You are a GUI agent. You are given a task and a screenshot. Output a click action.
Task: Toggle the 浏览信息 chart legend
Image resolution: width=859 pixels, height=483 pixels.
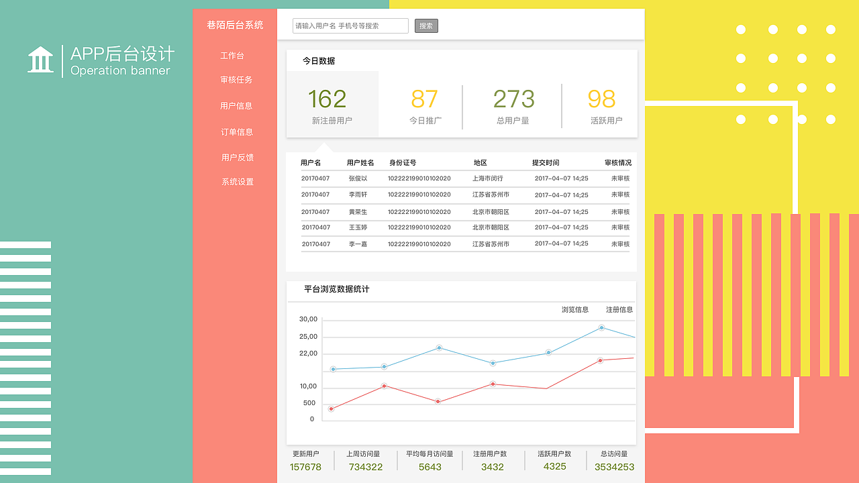coord(574,309)
